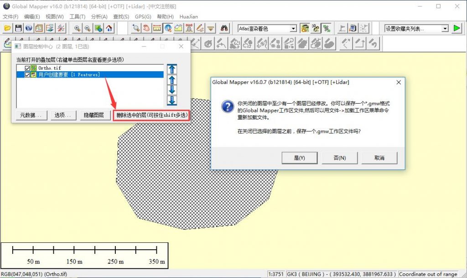Select the Zoom tool with sparkle magnifier
This screenshot has height=278, width=467.
(x=136, y=28)
